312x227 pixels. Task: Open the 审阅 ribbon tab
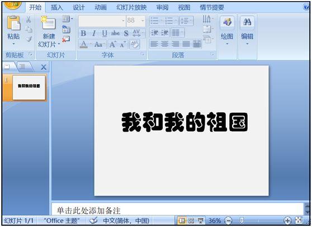click(x=162, y=8)
